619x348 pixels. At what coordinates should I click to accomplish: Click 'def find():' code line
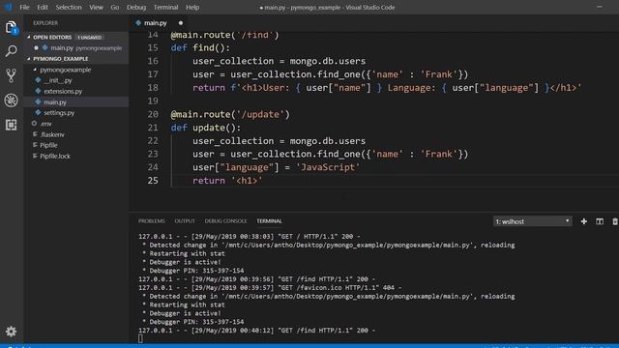[x=200, y=47]
